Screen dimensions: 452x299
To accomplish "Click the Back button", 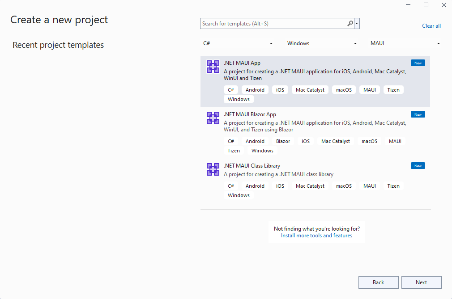I will [378, 282].
